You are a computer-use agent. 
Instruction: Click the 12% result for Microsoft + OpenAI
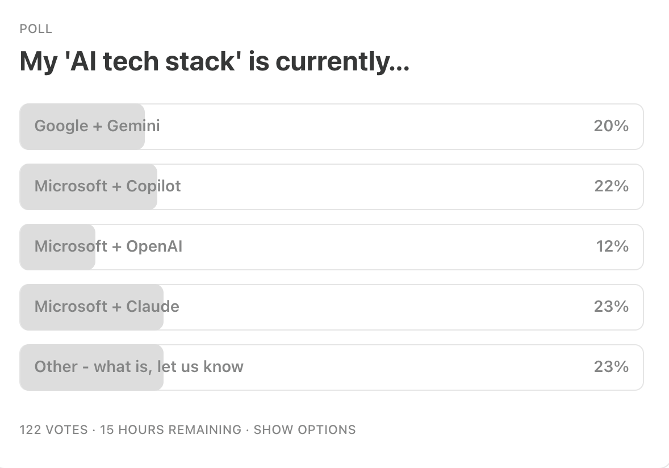pos(612,246)
